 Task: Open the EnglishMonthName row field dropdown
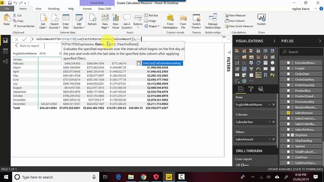[x=269, y=105]
